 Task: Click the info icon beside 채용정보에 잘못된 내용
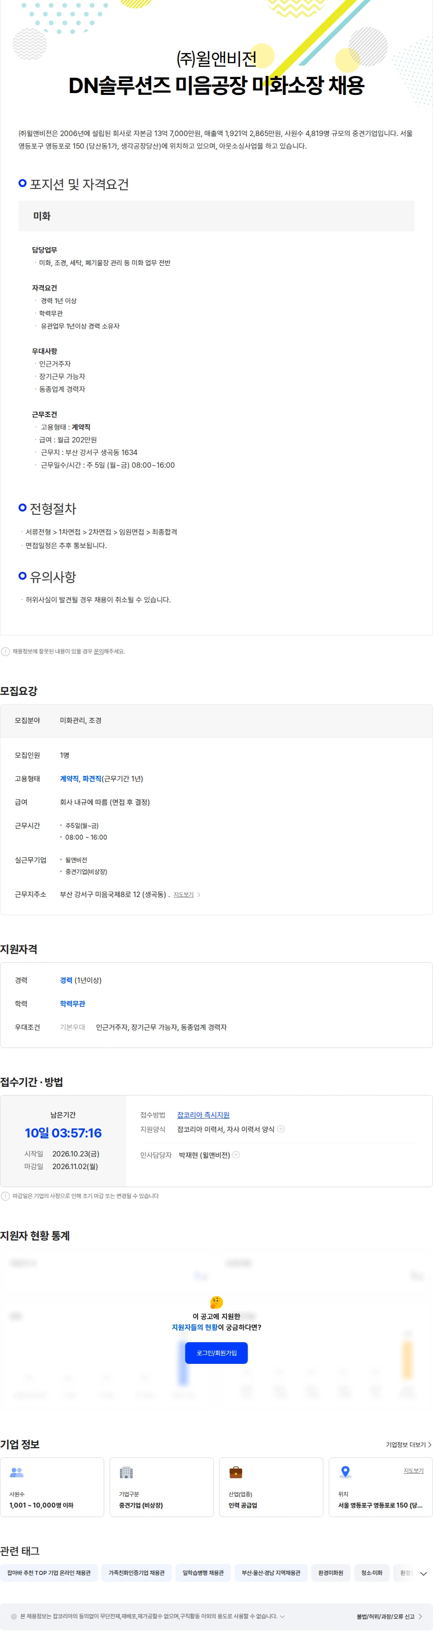click(x=6, y=651)
